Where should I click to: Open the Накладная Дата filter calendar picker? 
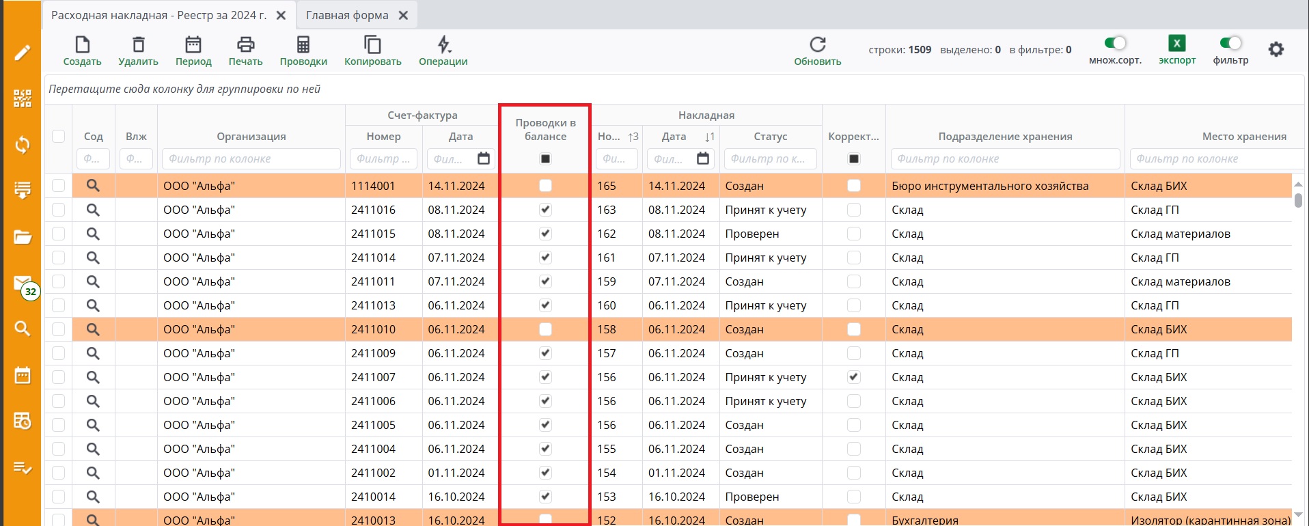[702, 158]
